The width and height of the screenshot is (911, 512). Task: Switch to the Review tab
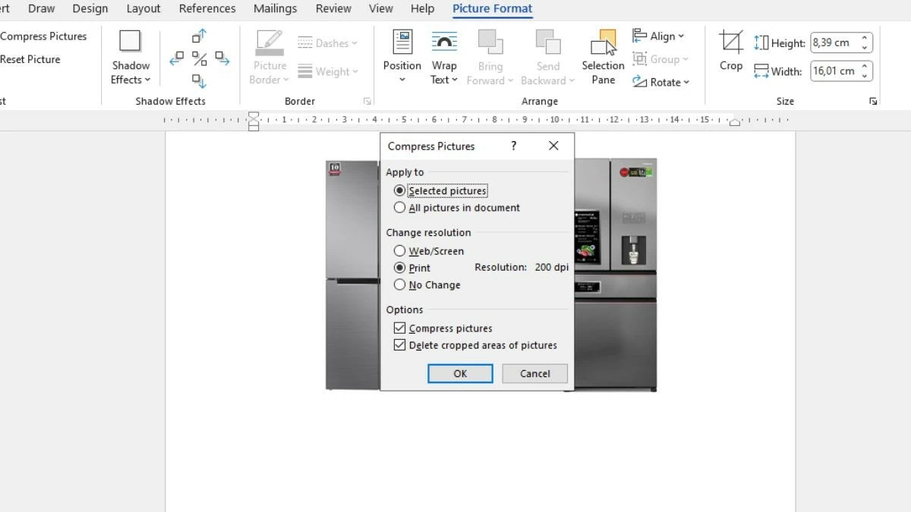[x=333, y=8]
